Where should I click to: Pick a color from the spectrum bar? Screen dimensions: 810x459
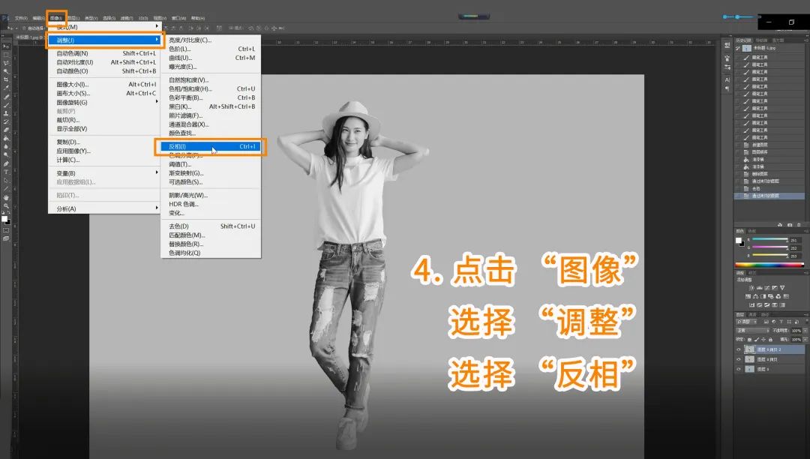[769, 265]
